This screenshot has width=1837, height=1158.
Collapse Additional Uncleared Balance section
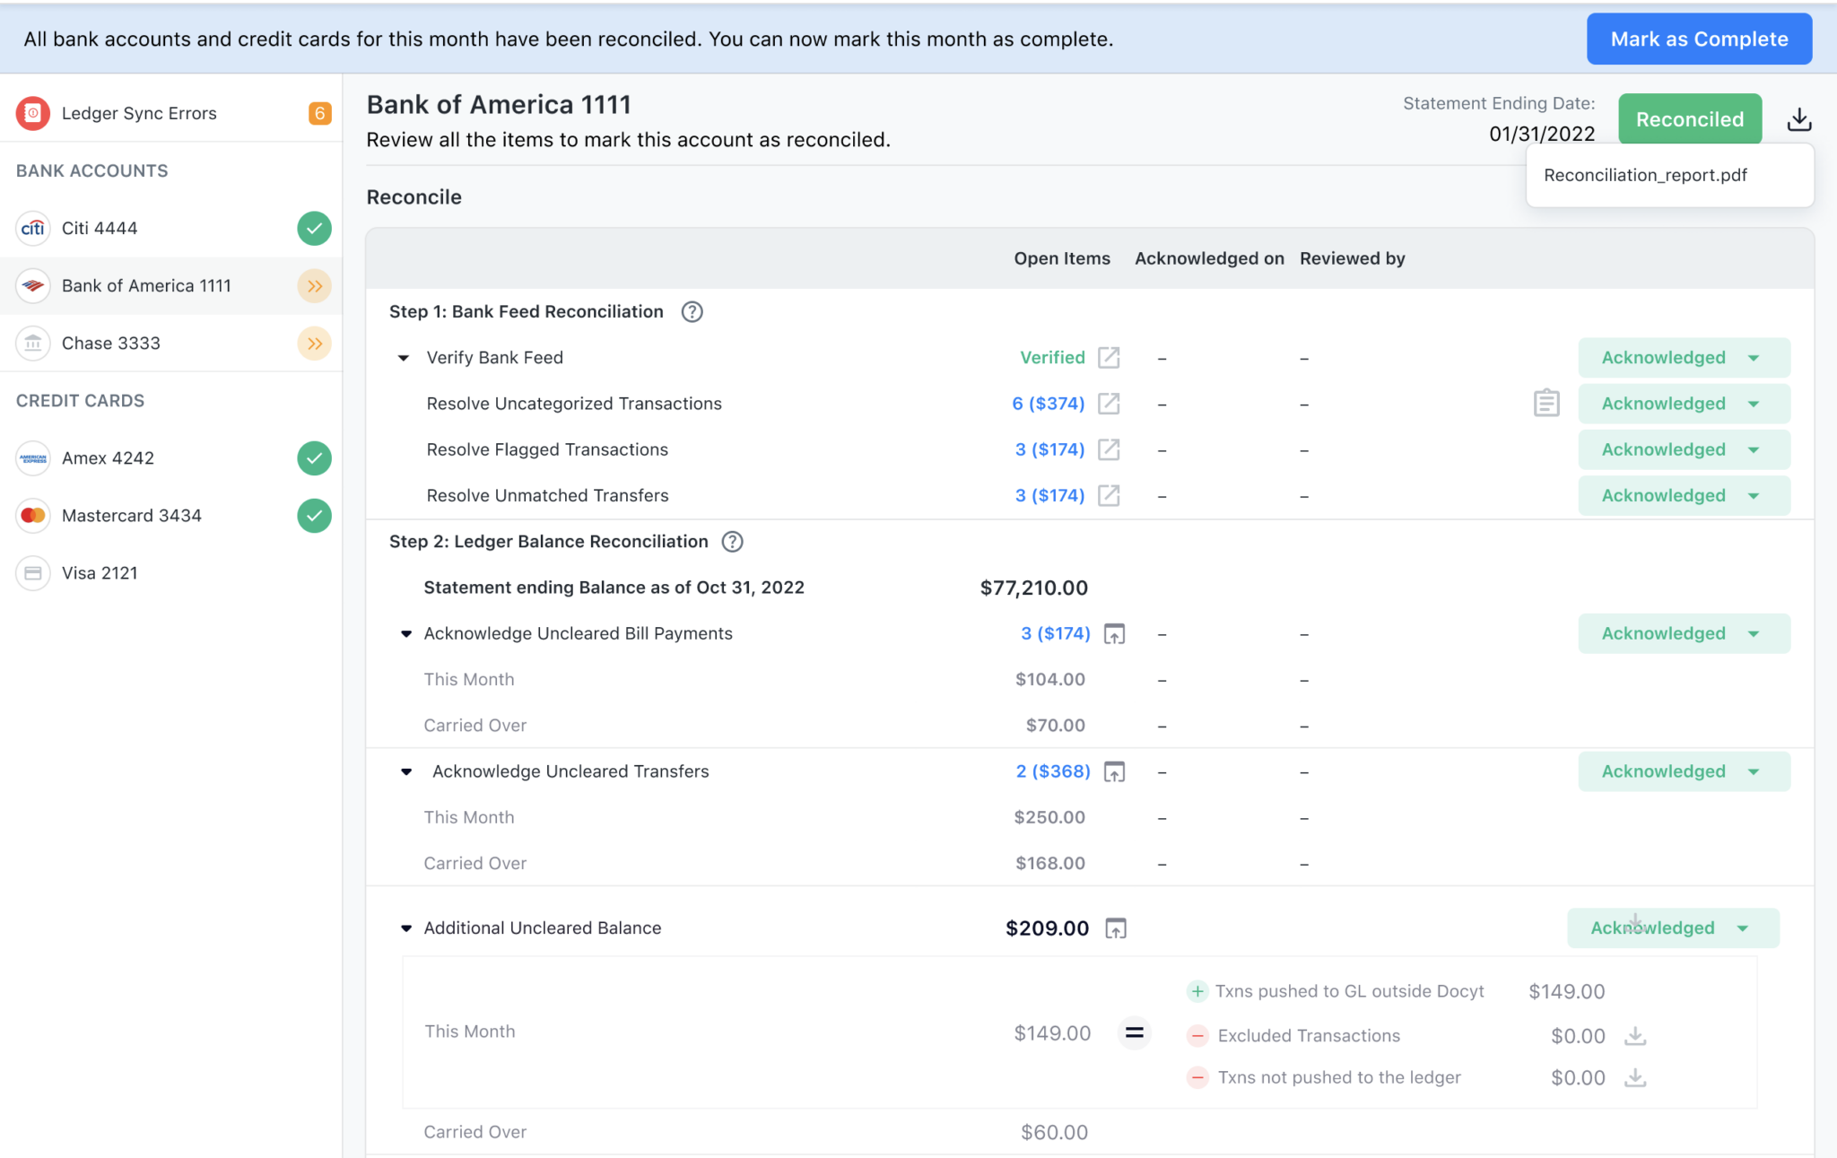pos(406,928)
